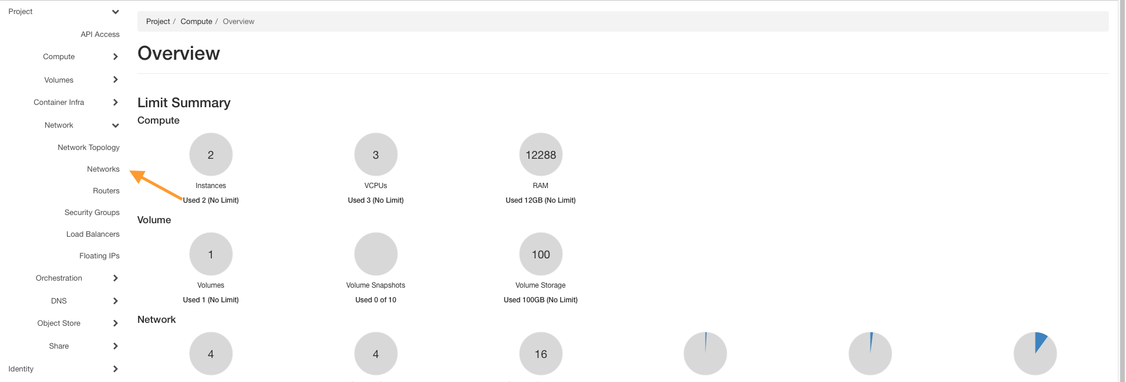Expand the Share chevron arrow

[115, 346]
